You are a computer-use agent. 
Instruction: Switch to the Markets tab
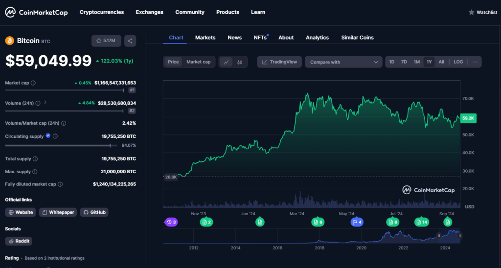[205, 37]
